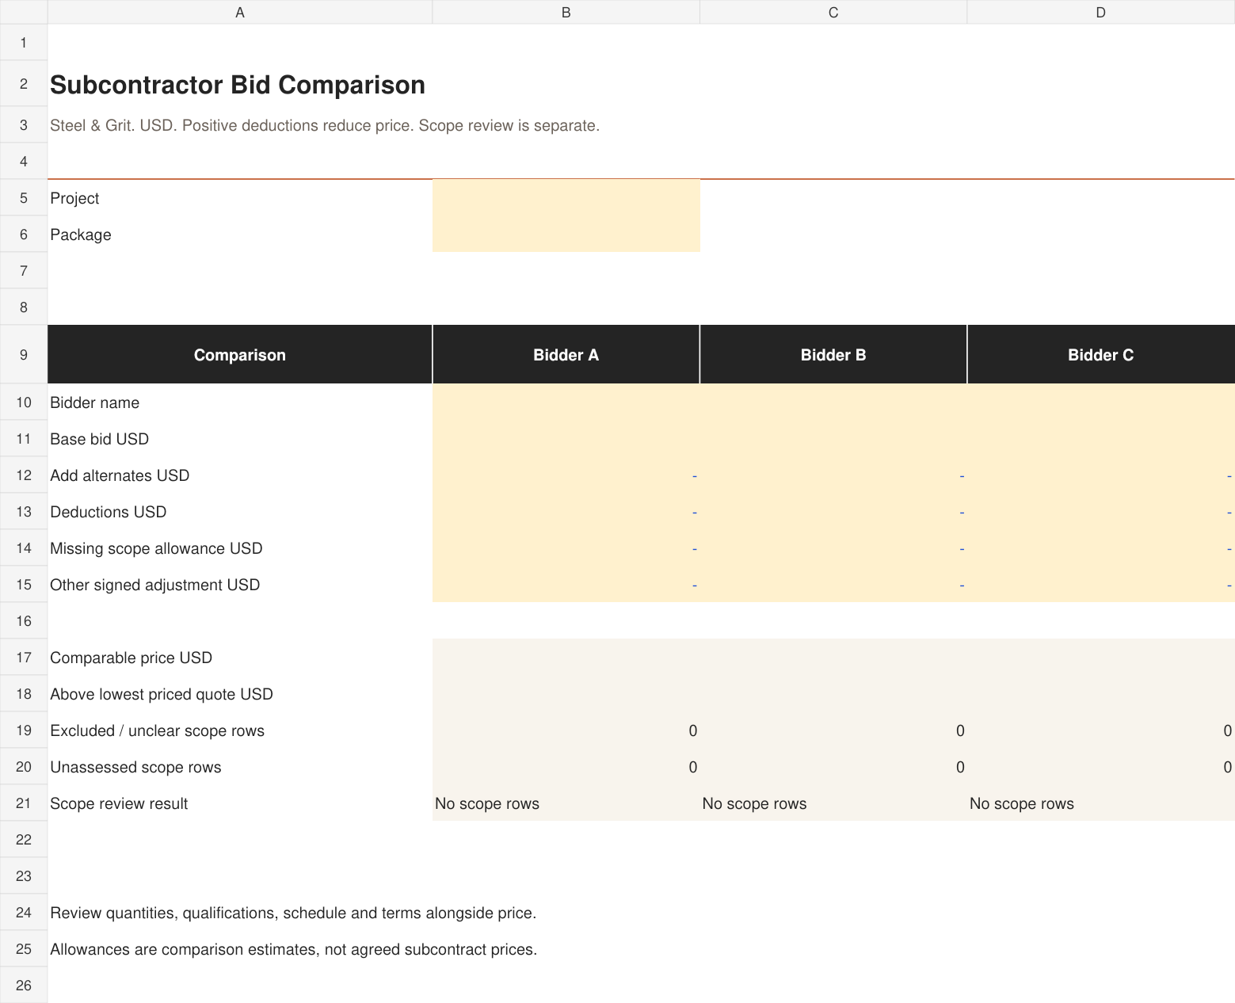Select Bidder C's Bidder name cell
The image size is (1235, 1003).
[x=1101, y=402]
